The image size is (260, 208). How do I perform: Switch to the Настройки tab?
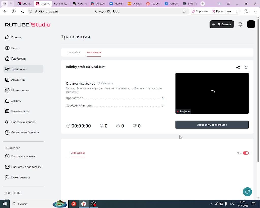74,52
